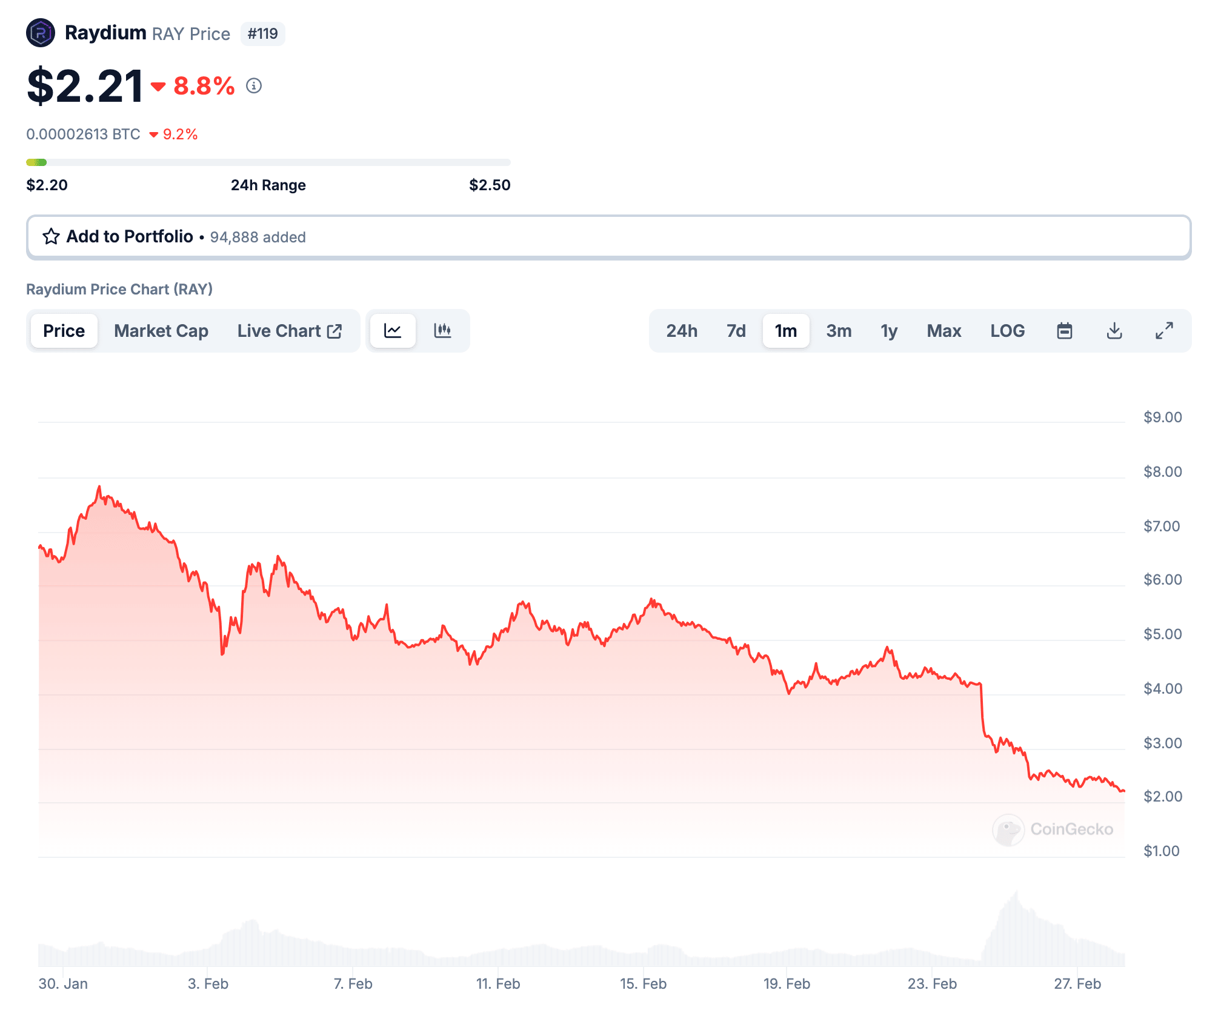1218x1013 pixels.
Task: Switch to candlestick chart icon
Action: [442, 331]
